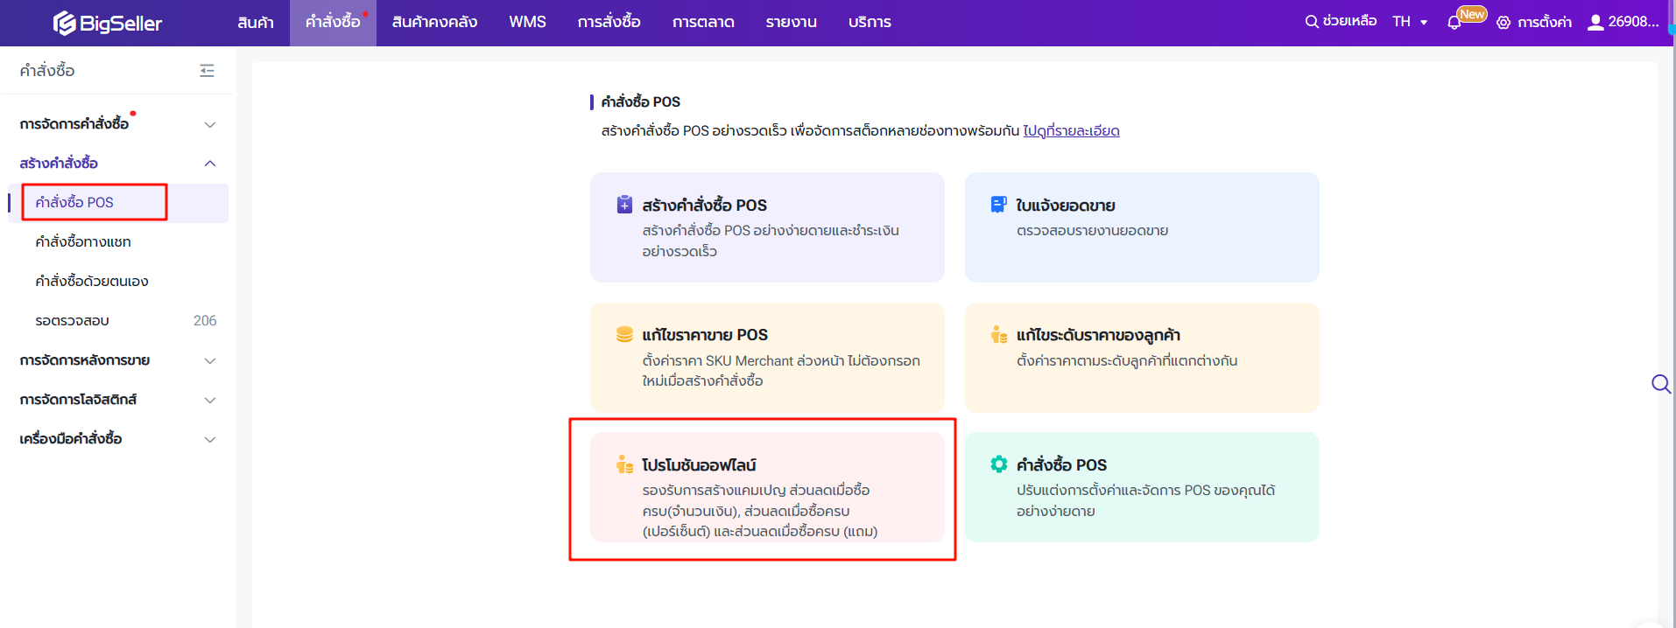This screenshot has height=628, width=1676.
Task: Click เครื่องมือคำสั่งซื้อ sidebar heading
Action: 71,439
